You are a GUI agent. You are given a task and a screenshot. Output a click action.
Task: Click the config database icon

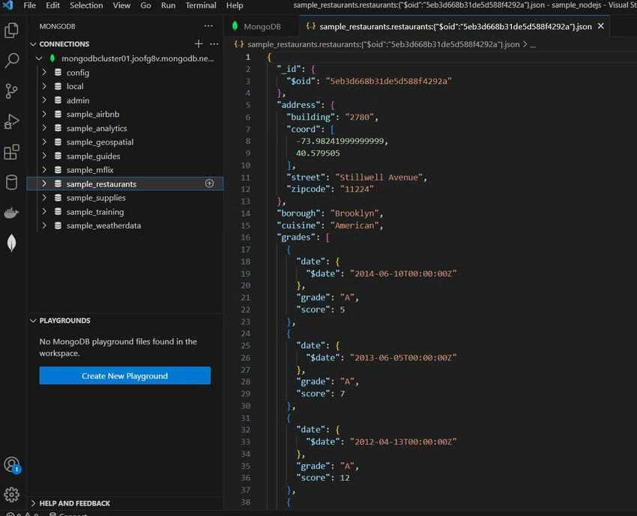tap(58, 72)
